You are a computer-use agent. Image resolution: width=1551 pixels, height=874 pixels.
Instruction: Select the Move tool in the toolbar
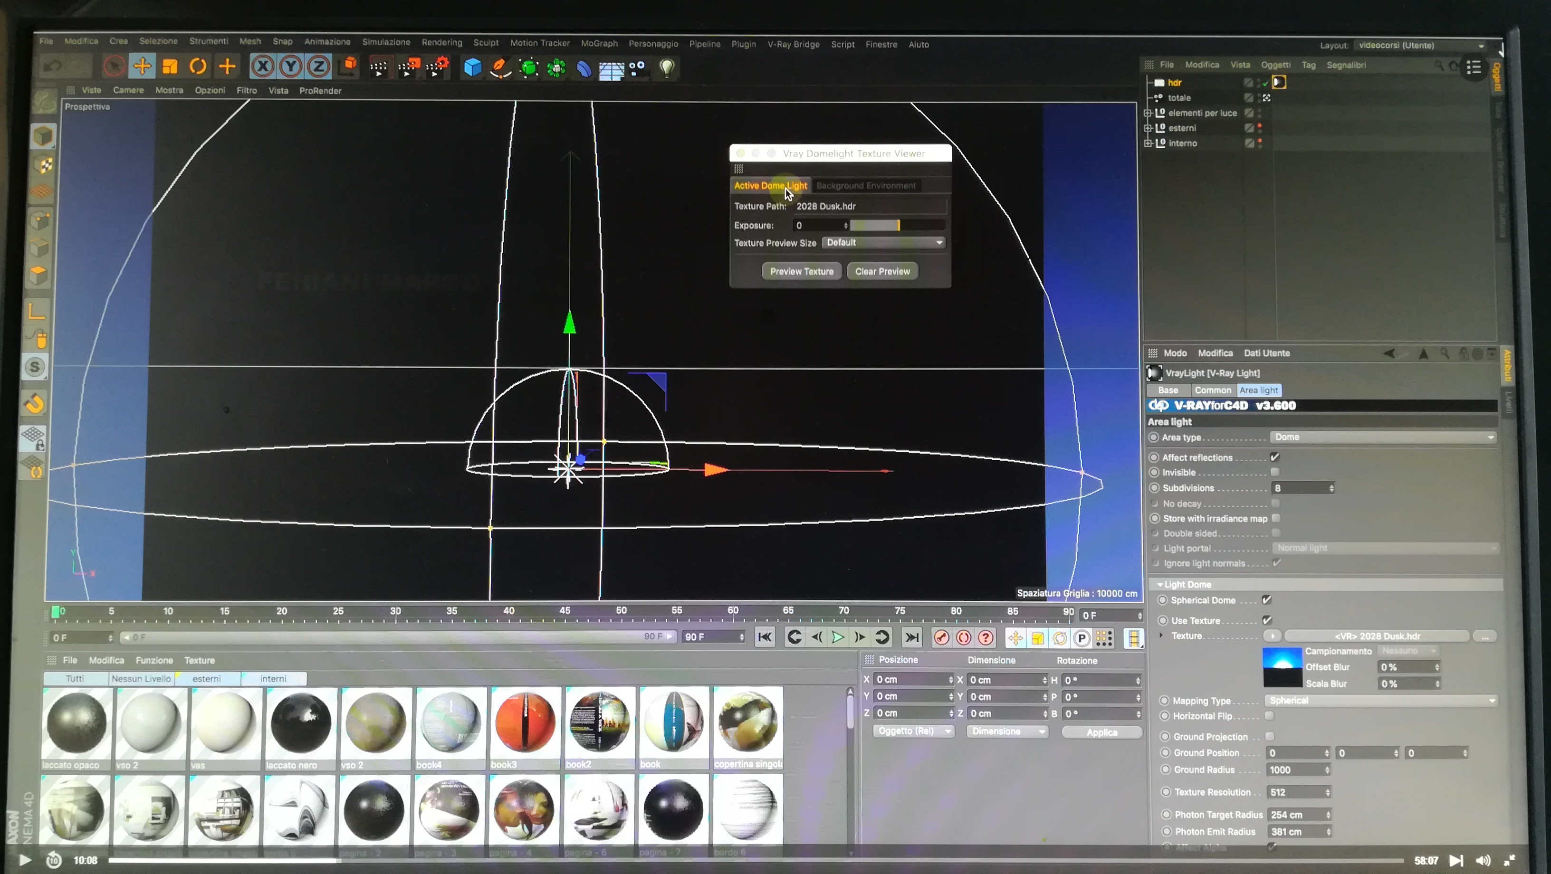click(x=142, y=66)
